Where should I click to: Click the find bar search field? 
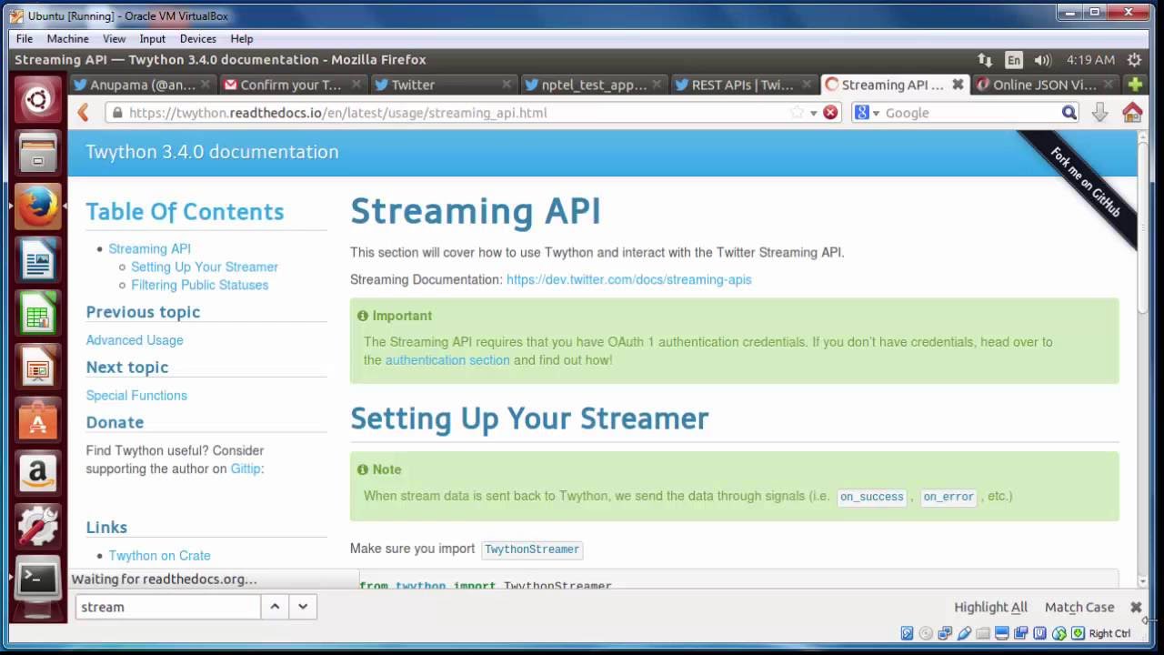pos(168,607)
